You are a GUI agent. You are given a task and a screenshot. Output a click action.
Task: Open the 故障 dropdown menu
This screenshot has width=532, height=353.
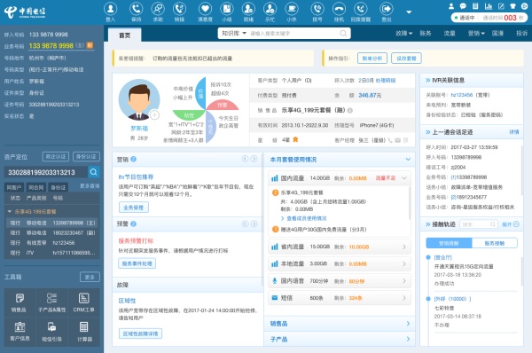coord(403,34)
